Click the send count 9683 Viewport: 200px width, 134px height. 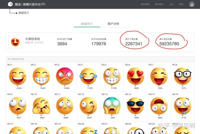[x=136, y=88]
